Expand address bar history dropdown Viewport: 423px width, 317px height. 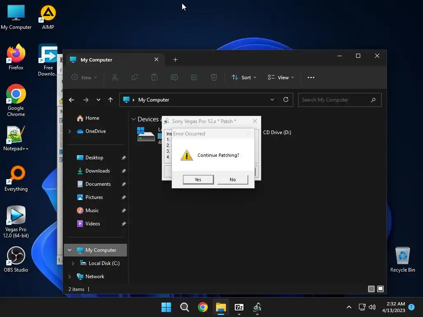pyautogui.click(x=272, y=99)
